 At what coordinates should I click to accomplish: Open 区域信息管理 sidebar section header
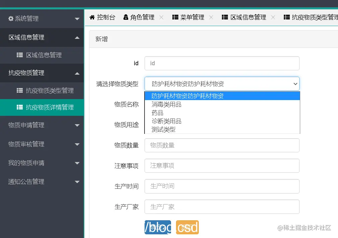pyautogui.click(x=42, y=37)
